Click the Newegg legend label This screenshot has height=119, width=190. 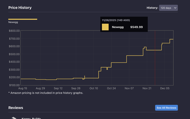13,22
